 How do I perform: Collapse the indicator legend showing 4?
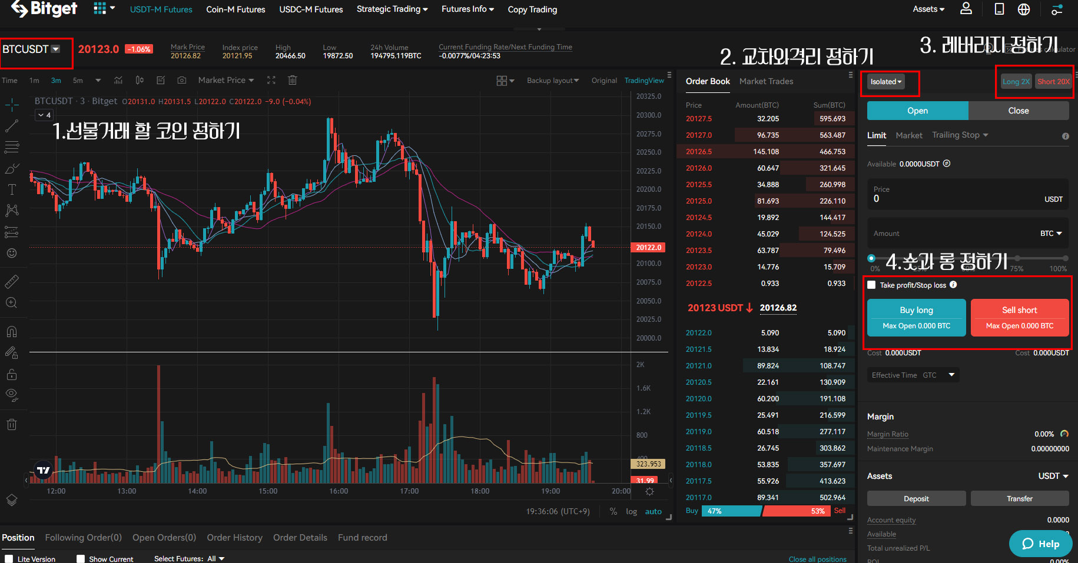(x=44, y=115)
